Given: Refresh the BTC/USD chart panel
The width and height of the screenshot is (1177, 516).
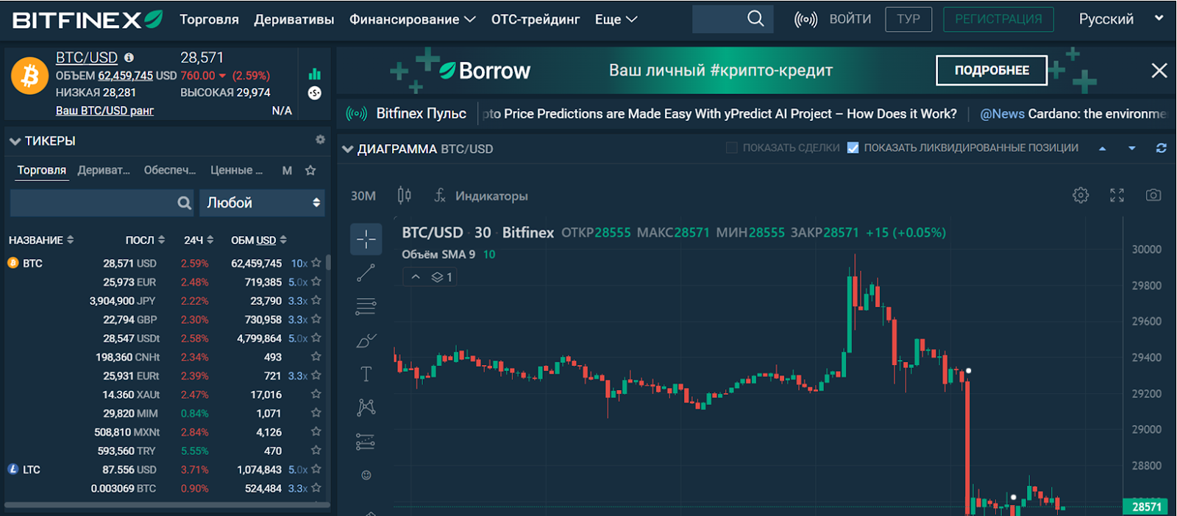Looking at the screenshot, I should pyautogui.click(x=1162, y=148).
